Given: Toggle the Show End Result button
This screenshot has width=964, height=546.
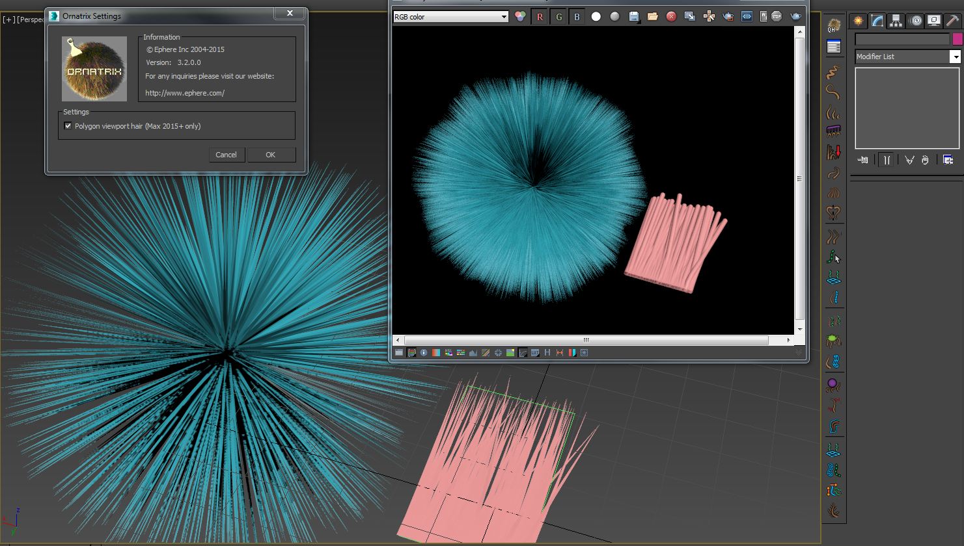Looking at the screenshot, I should [x=886, y=160].
